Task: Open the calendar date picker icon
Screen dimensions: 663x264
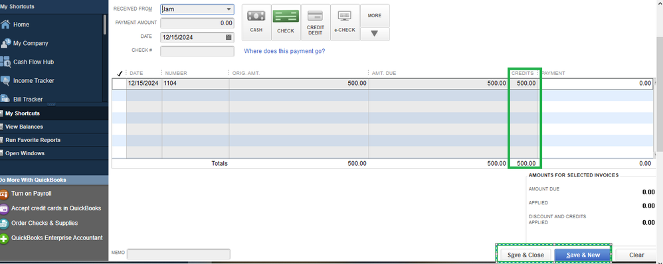Action: [x=229, y=37]
